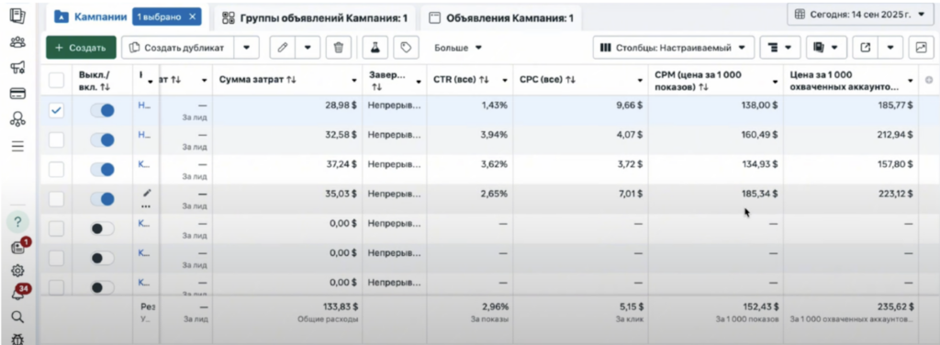Click the tag rules icon in toolbar
Image resolution: width=940 pixels, height=345 pixels.
coord(406,48)
